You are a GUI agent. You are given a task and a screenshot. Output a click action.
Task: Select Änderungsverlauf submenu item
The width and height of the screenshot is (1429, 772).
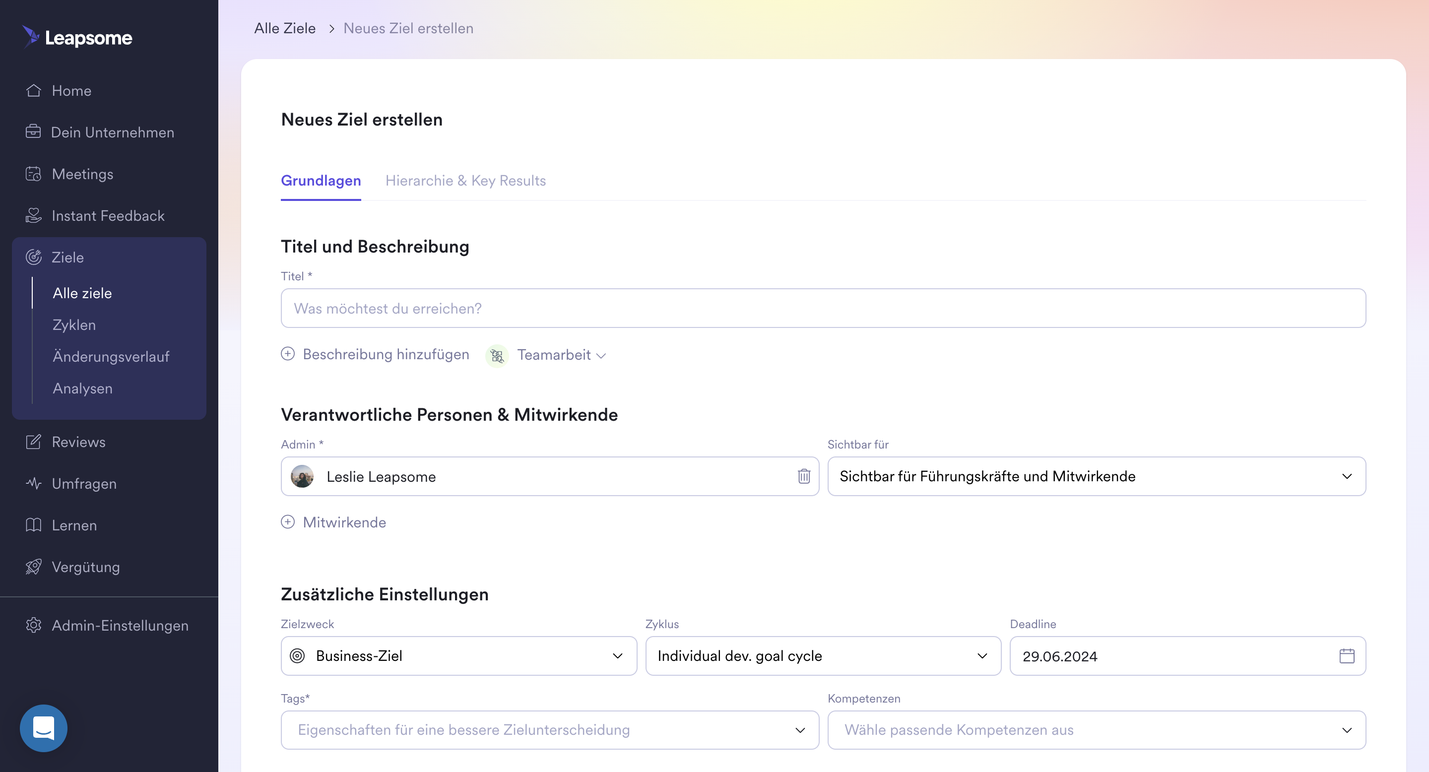point(111,356)
